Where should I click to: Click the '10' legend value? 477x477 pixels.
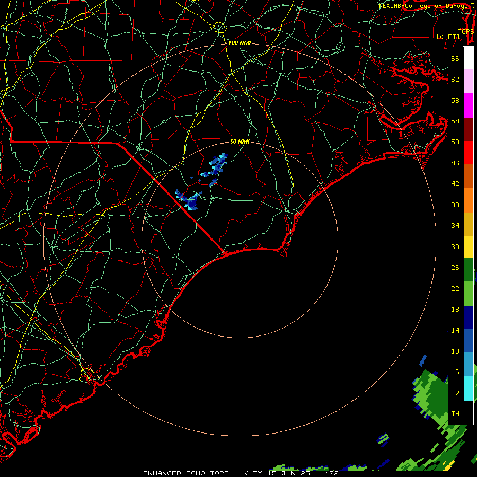pyautogui.click(x=455, y=351)
